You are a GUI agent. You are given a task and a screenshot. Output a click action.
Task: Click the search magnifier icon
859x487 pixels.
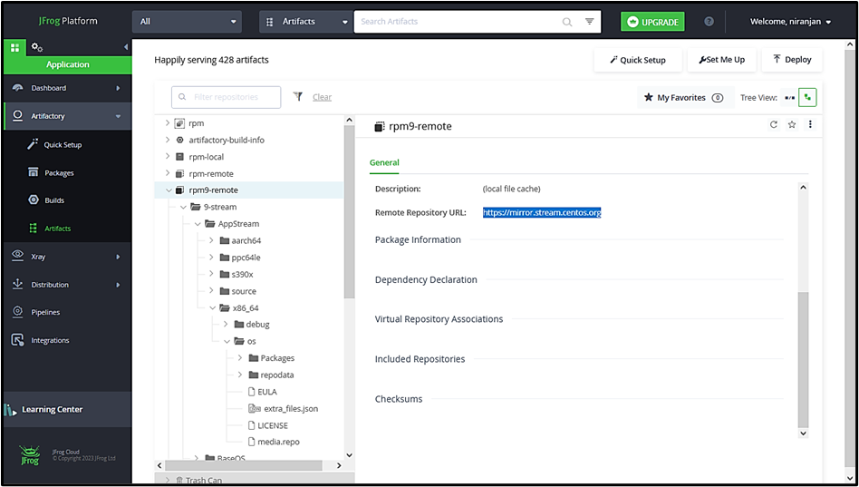(x=567, y=22)
